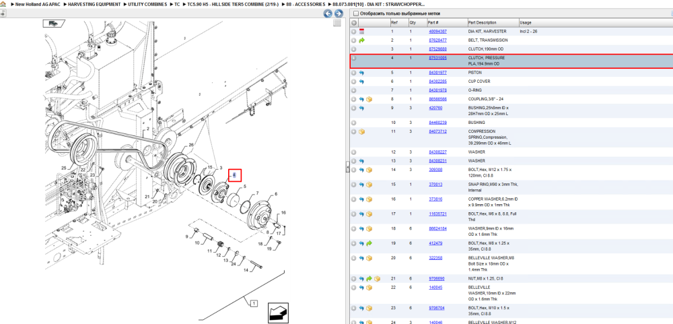Open HARVESTING EQUIPMENT breadcrumb
This screenshot has height=324, width=673.
pyautogui.click(x=94, y=4)
